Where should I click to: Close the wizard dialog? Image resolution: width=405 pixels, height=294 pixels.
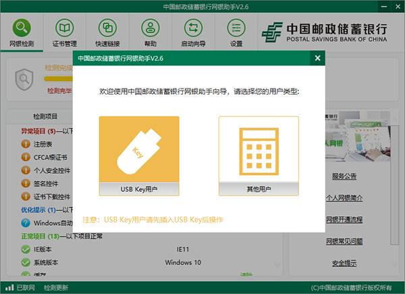coord(318,58)
